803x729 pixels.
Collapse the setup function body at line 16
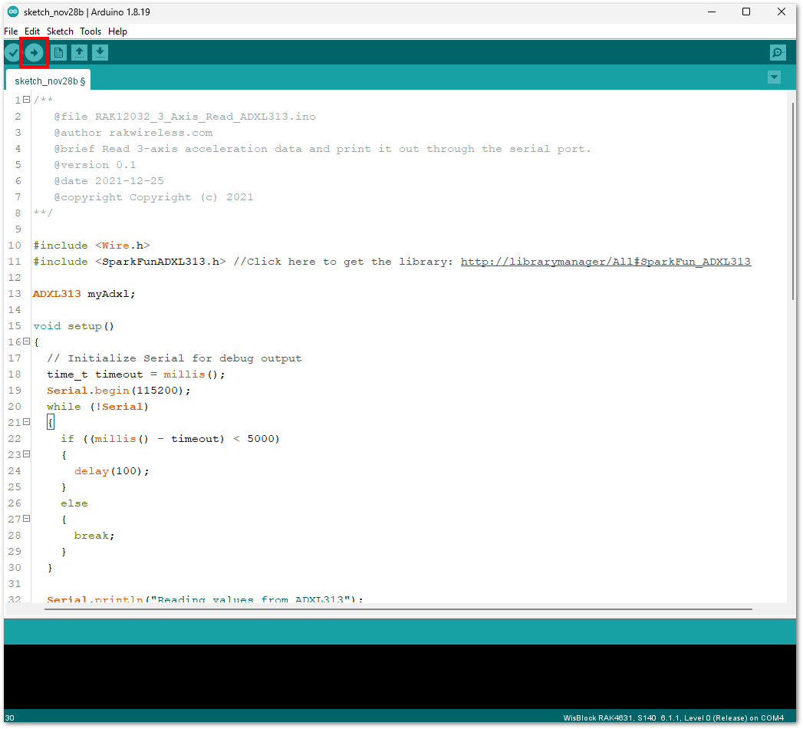(27, 341)
